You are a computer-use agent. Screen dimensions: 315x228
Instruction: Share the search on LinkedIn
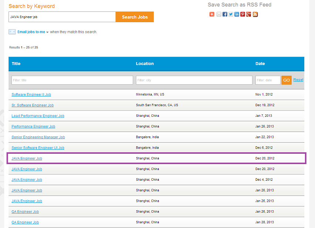pyautogui.click(x=237, y=14)
